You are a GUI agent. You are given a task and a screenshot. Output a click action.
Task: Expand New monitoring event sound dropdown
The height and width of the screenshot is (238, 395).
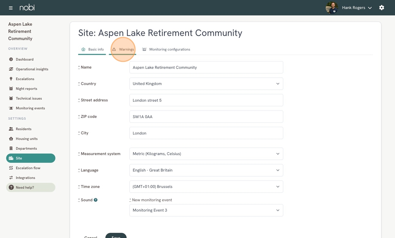click(206, 210)
